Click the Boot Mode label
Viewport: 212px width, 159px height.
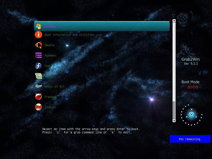pyautogui.click(x=190, y=82)
